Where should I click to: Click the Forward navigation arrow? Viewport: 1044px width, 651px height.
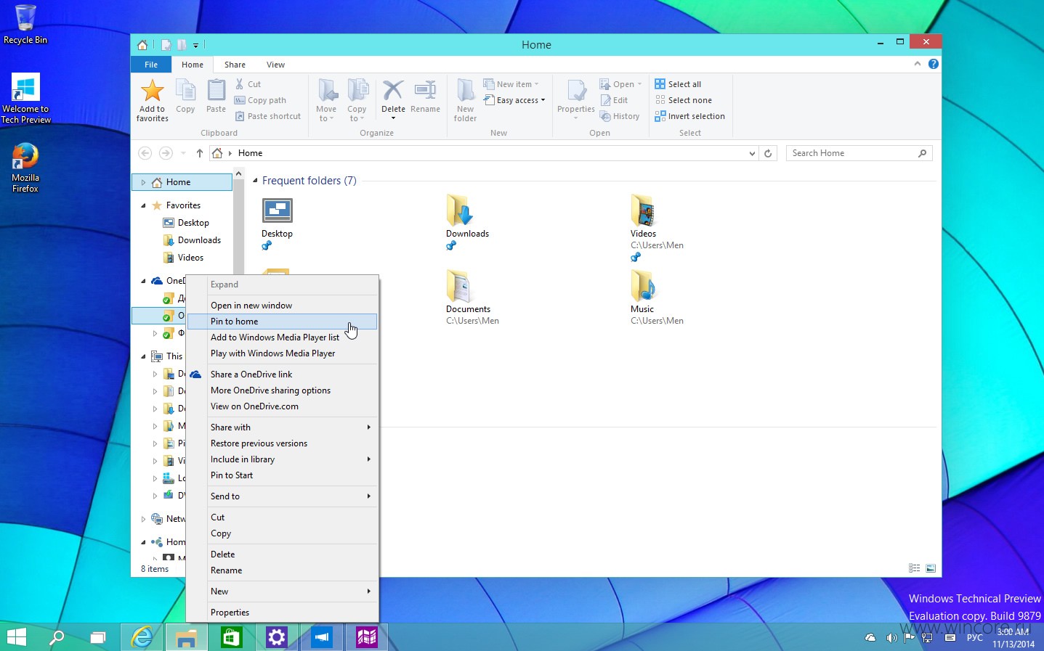(x=166, y=153)
